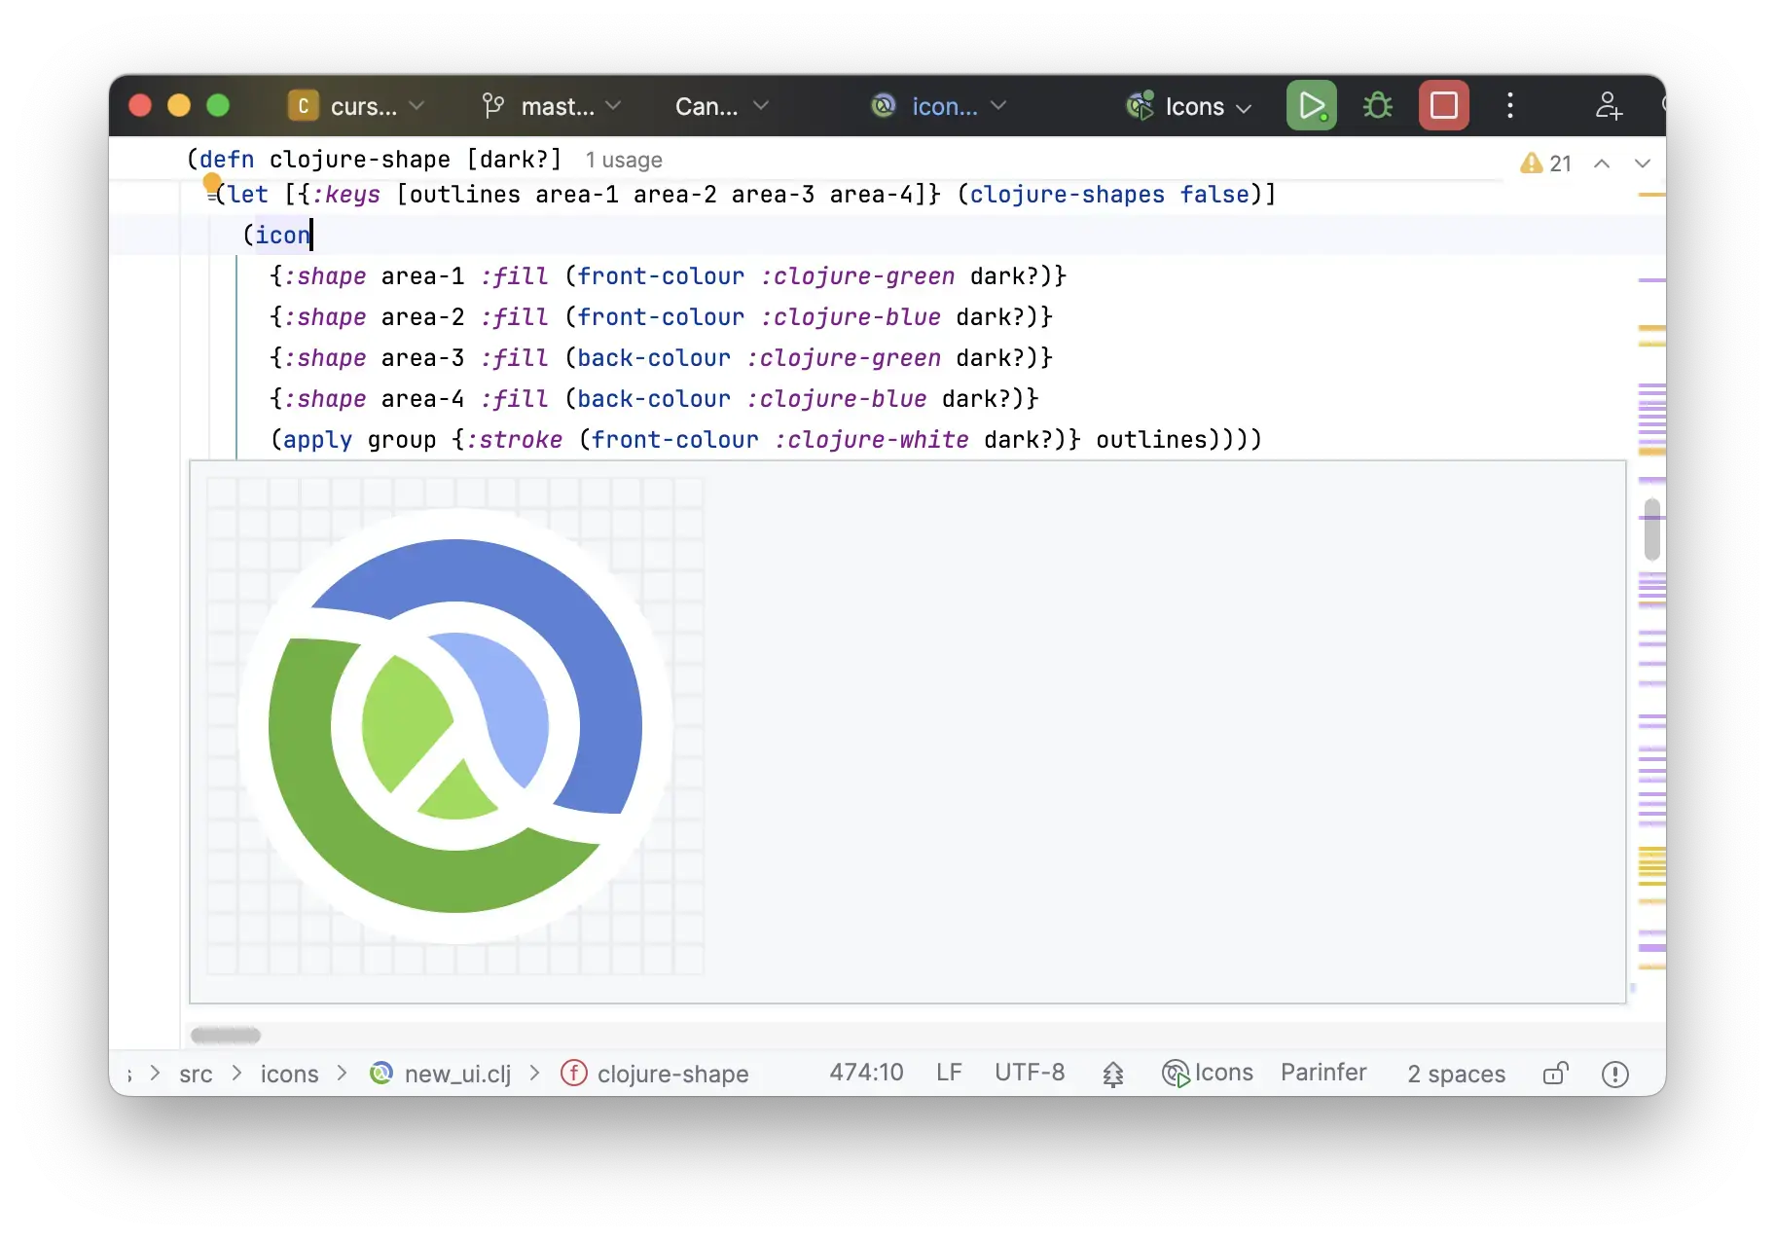Image resolution: width=1775 pixels, height=1240 pixels.
Task: Click the 474:10 line and column indicator
Action: tap(866, 1072)
